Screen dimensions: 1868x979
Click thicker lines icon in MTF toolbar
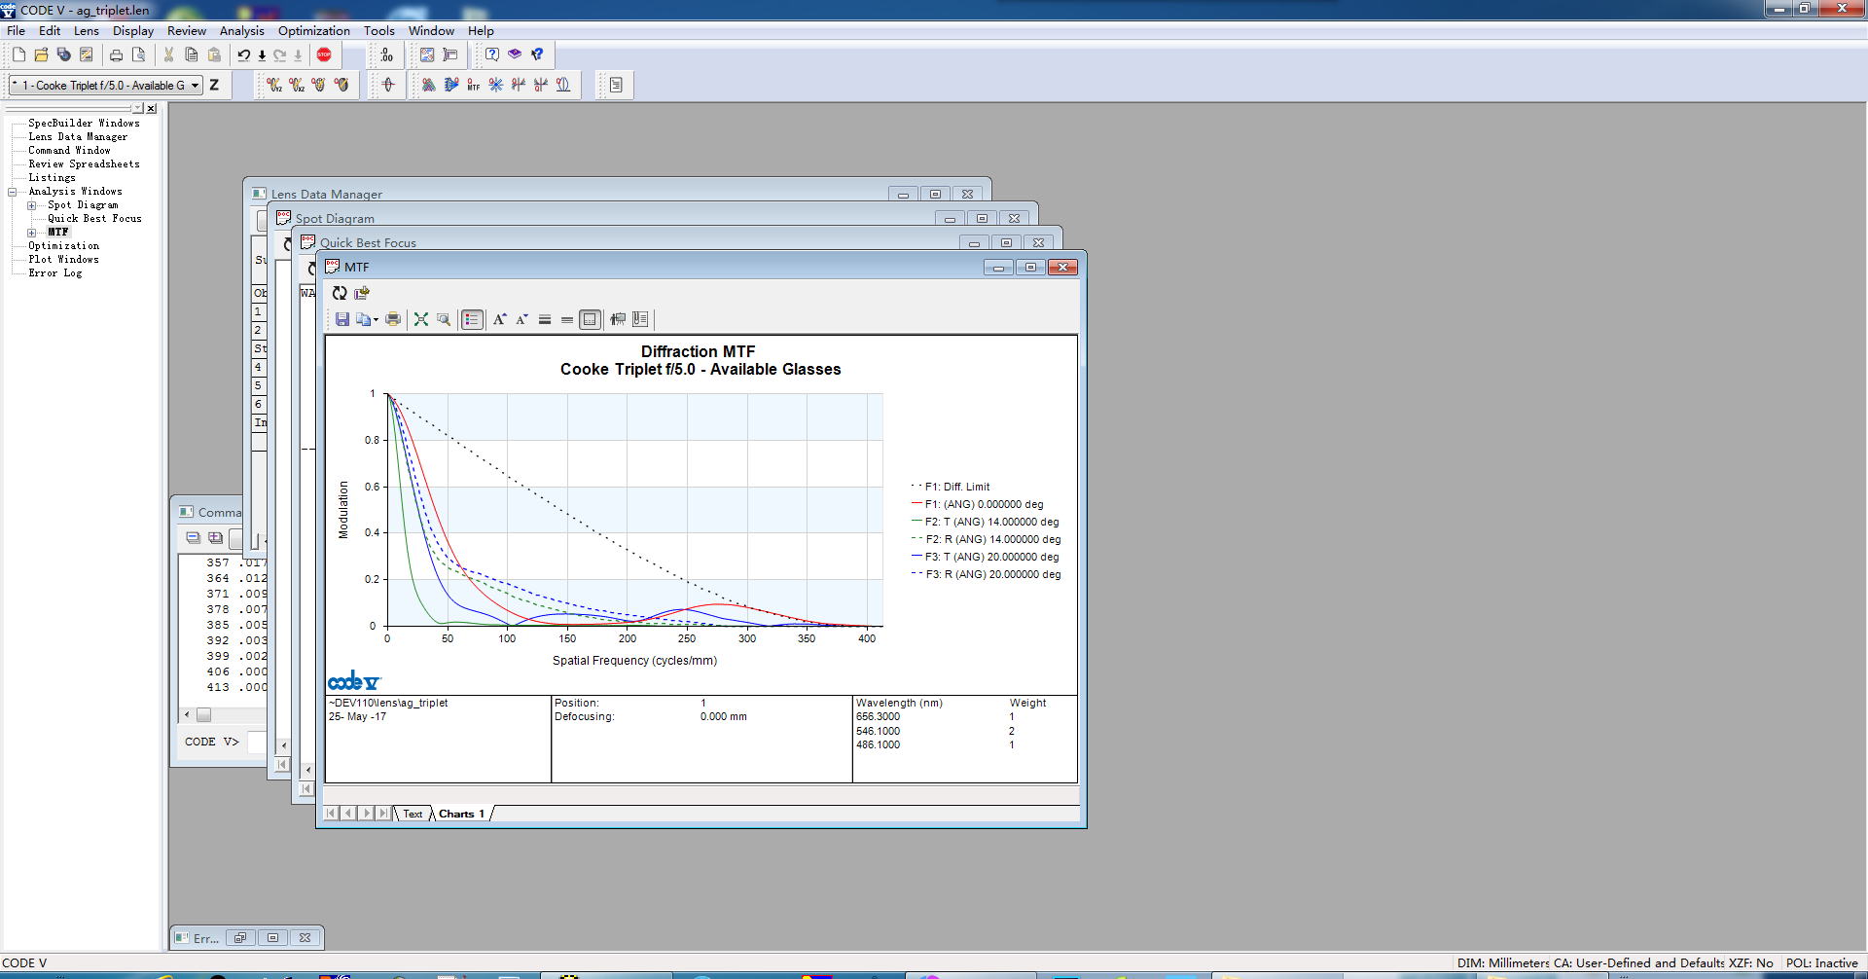tap(545, 319)
